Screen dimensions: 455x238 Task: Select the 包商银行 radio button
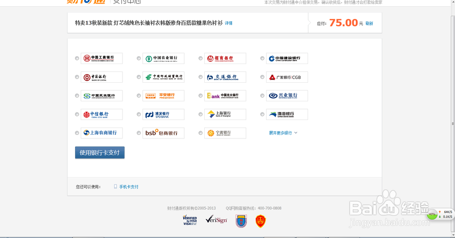tap(139, 133)
